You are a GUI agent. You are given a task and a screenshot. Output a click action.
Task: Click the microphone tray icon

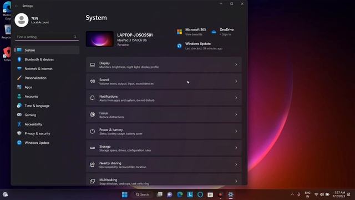tap(299, 194)
